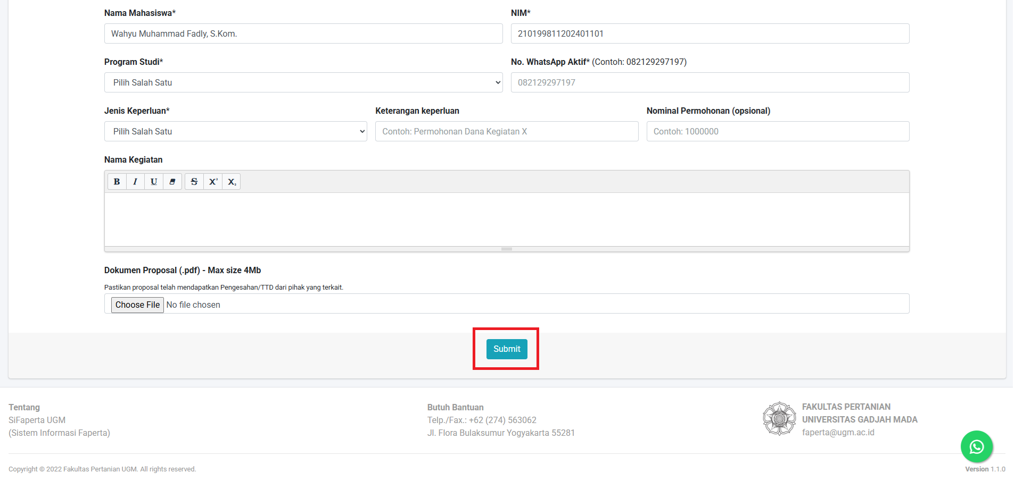Image resolution: width=1015 pixels, height=481 pixels.
Task: Open Jenis Keperluan dropdown
Action: [236, 131]
